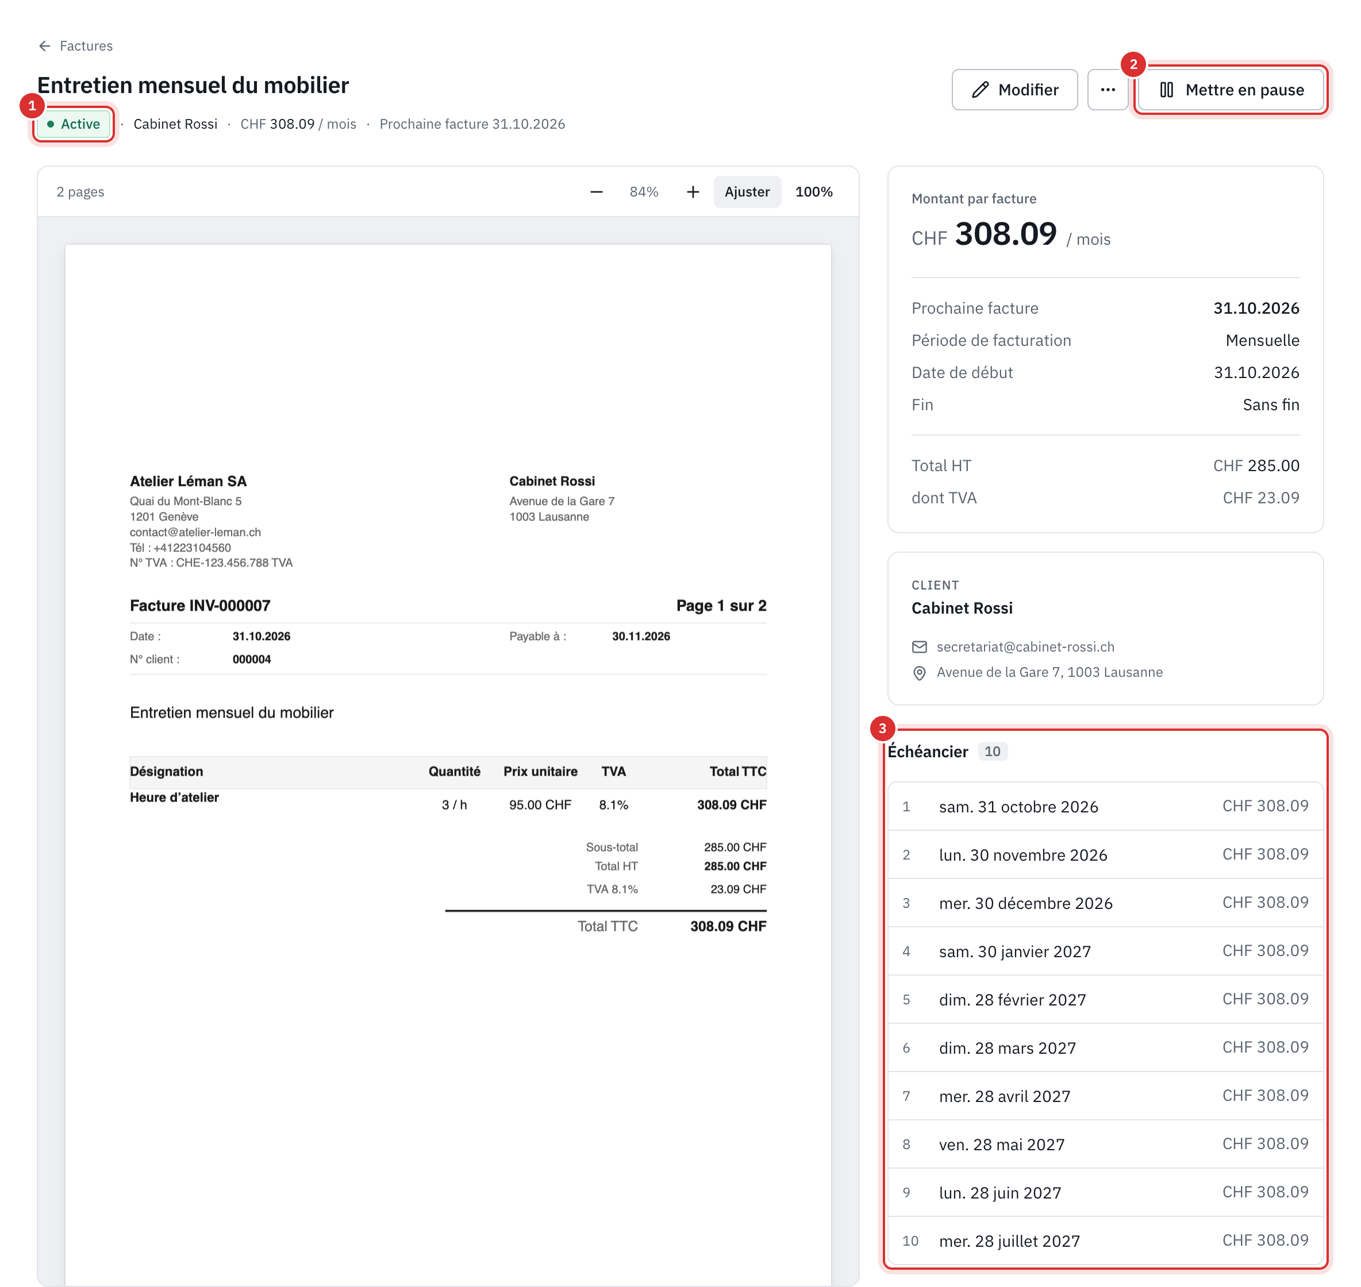Click the 2 pages label

tap(80, 192)
